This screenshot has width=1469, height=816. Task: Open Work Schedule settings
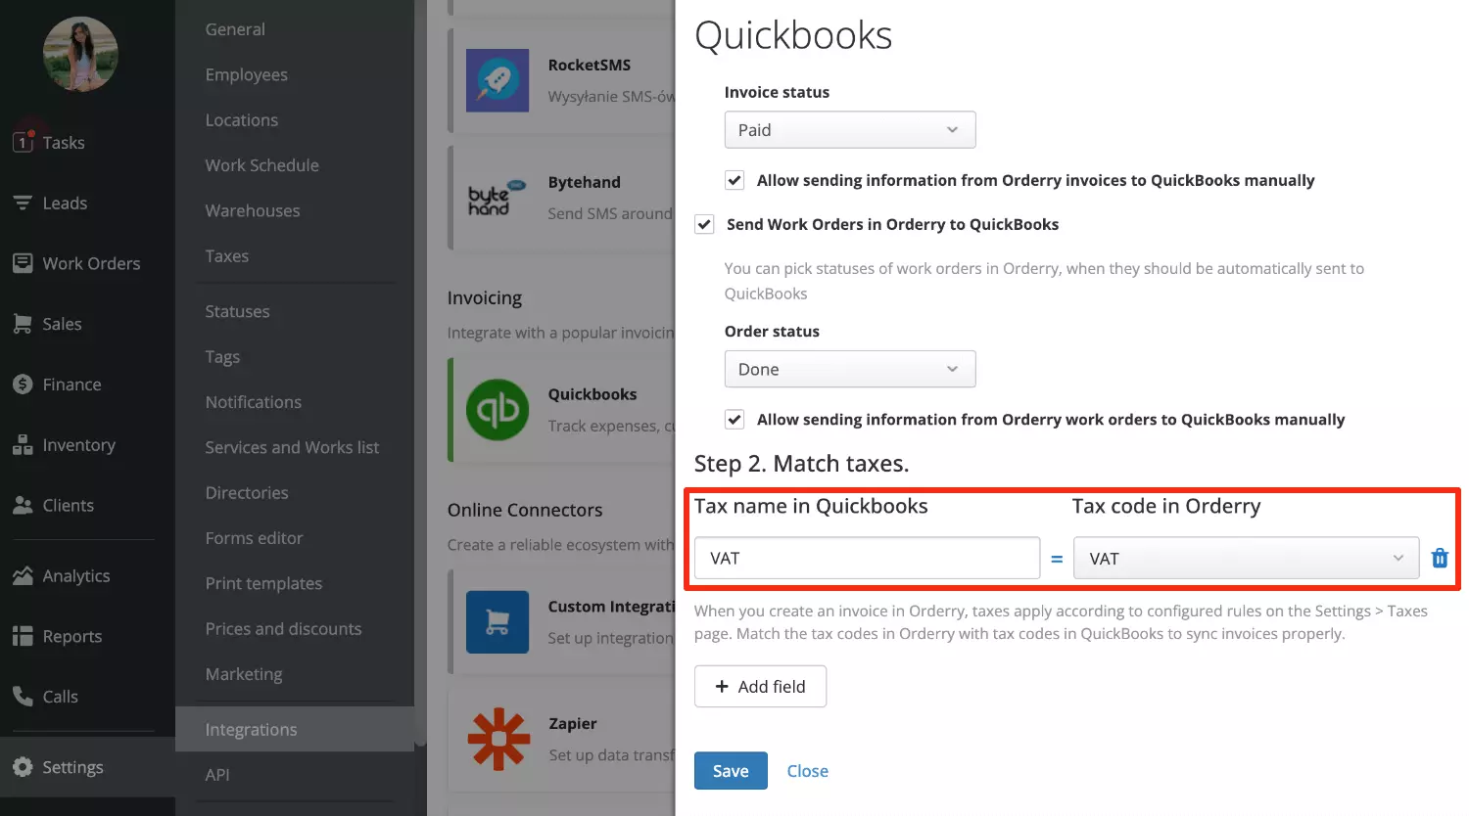click(262, 165)
